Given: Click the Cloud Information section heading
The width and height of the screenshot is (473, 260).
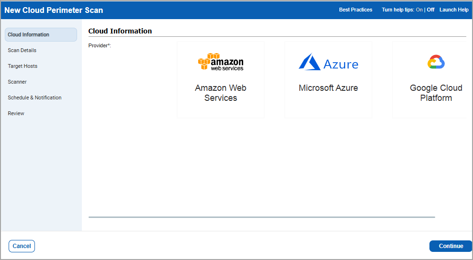Looking at the screenshot, I should point(120,31).
